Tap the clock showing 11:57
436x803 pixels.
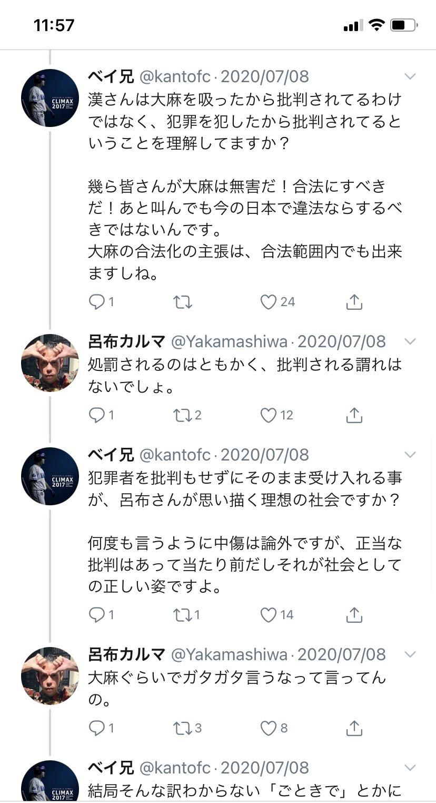pos(53,24)
